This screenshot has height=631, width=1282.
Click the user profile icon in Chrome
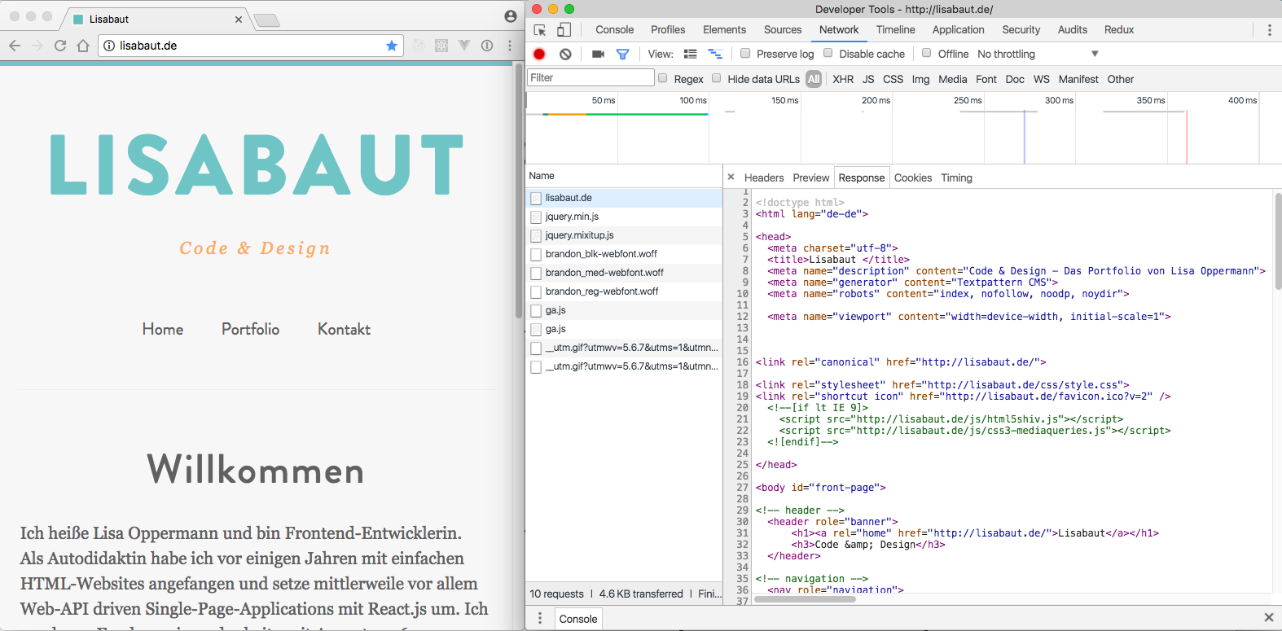point(511,16)
